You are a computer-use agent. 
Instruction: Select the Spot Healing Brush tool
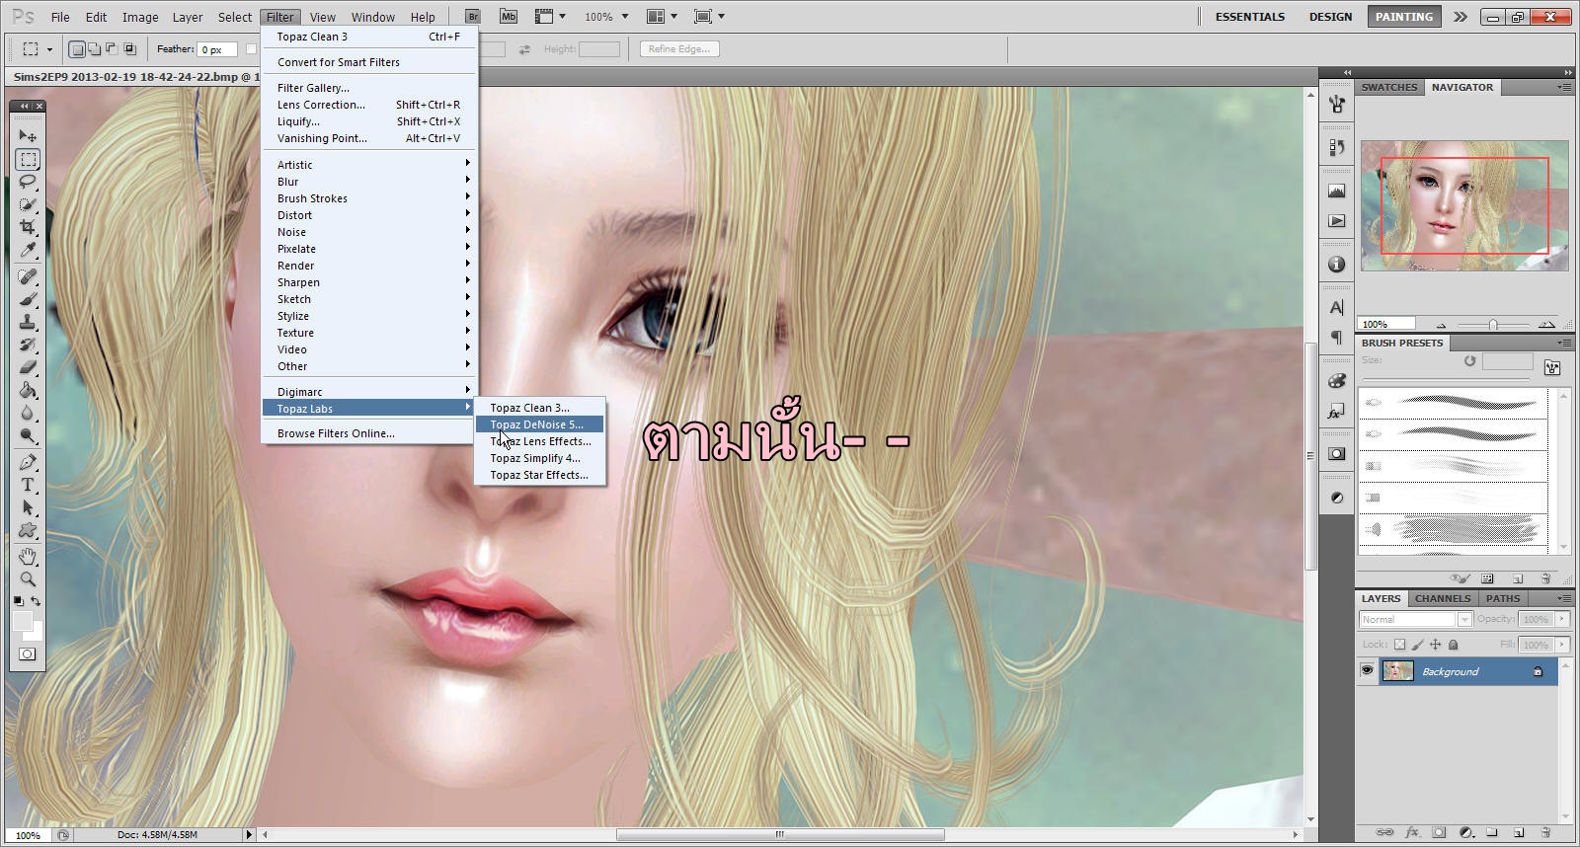point(28,277)
